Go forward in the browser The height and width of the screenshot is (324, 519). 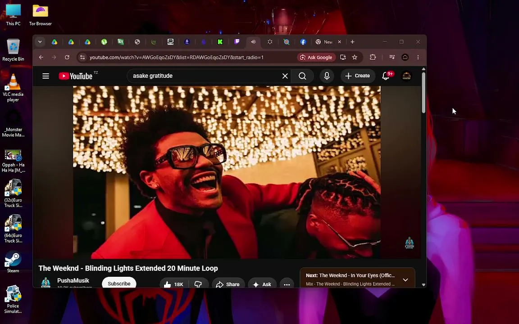pos(54,57)
